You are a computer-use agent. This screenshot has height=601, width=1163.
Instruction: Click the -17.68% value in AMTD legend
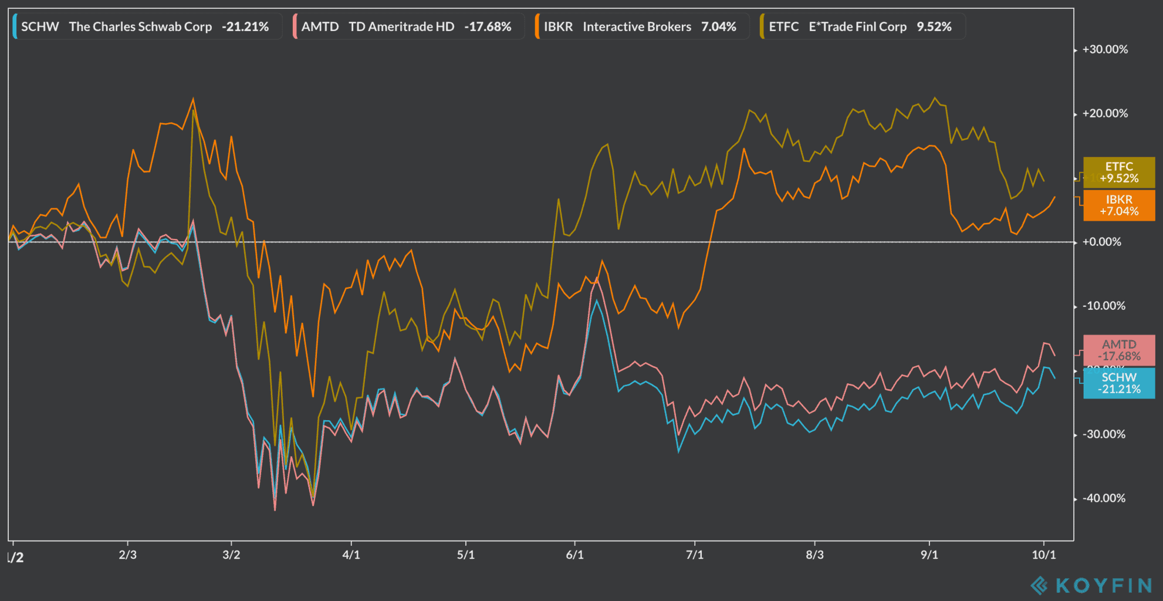coord(488,26)
